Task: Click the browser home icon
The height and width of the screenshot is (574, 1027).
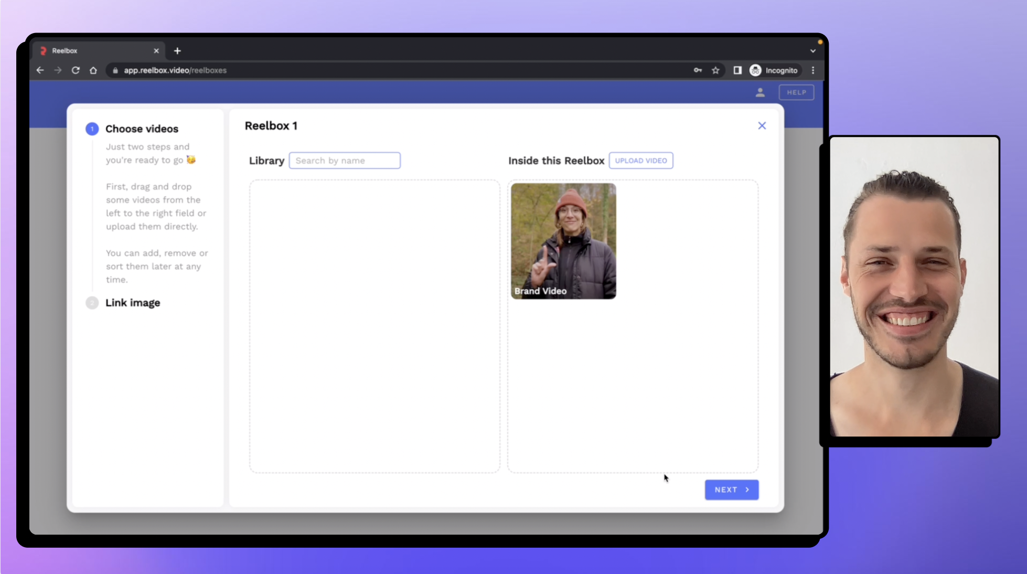Action: click(93, 70)
